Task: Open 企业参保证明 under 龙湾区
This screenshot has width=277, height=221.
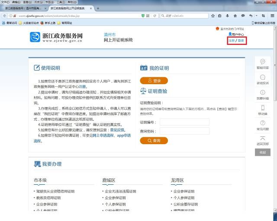Action: click(x=184, y=191)
